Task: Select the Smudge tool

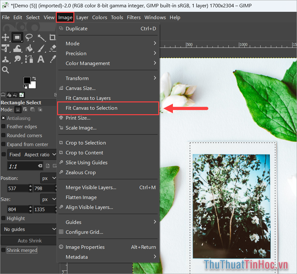Action: tap(17, 59)
